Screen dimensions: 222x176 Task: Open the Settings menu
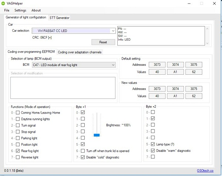pos(20,10)
